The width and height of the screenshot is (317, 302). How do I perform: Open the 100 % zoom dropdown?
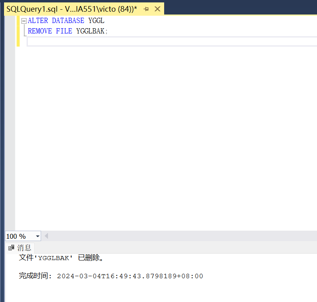(38, 236)
